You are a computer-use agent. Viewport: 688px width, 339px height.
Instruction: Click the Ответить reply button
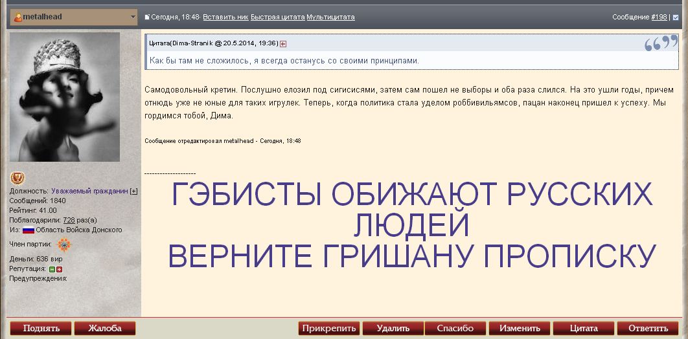coord(648,328)
